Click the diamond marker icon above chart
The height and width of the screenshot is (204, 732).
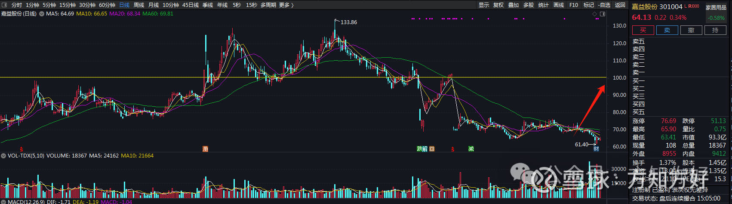click(x=596, y=14)
